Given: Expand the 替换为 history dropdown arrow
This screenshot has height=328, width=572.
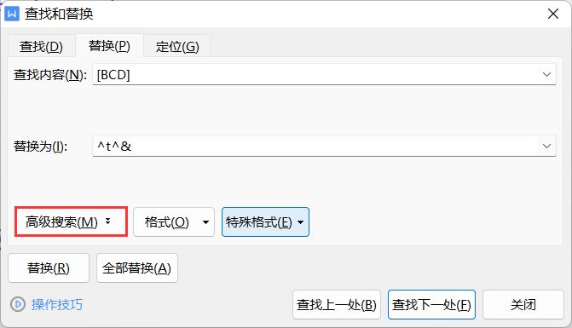Looking at the screenshot, I should coord(546,146).
